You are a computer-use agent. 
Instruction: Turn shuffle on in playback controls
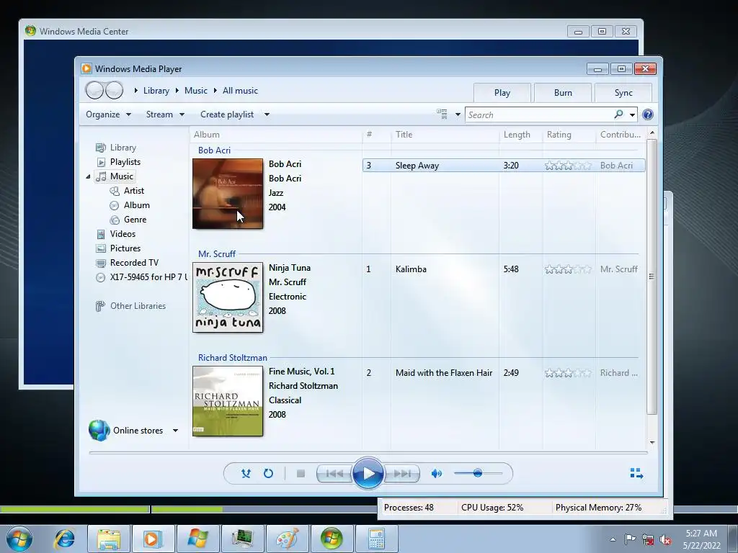246,474
